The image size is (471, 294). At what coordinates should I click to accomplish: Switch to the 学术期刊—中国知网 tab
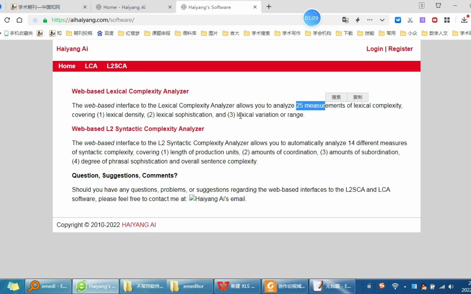(48, 7)
